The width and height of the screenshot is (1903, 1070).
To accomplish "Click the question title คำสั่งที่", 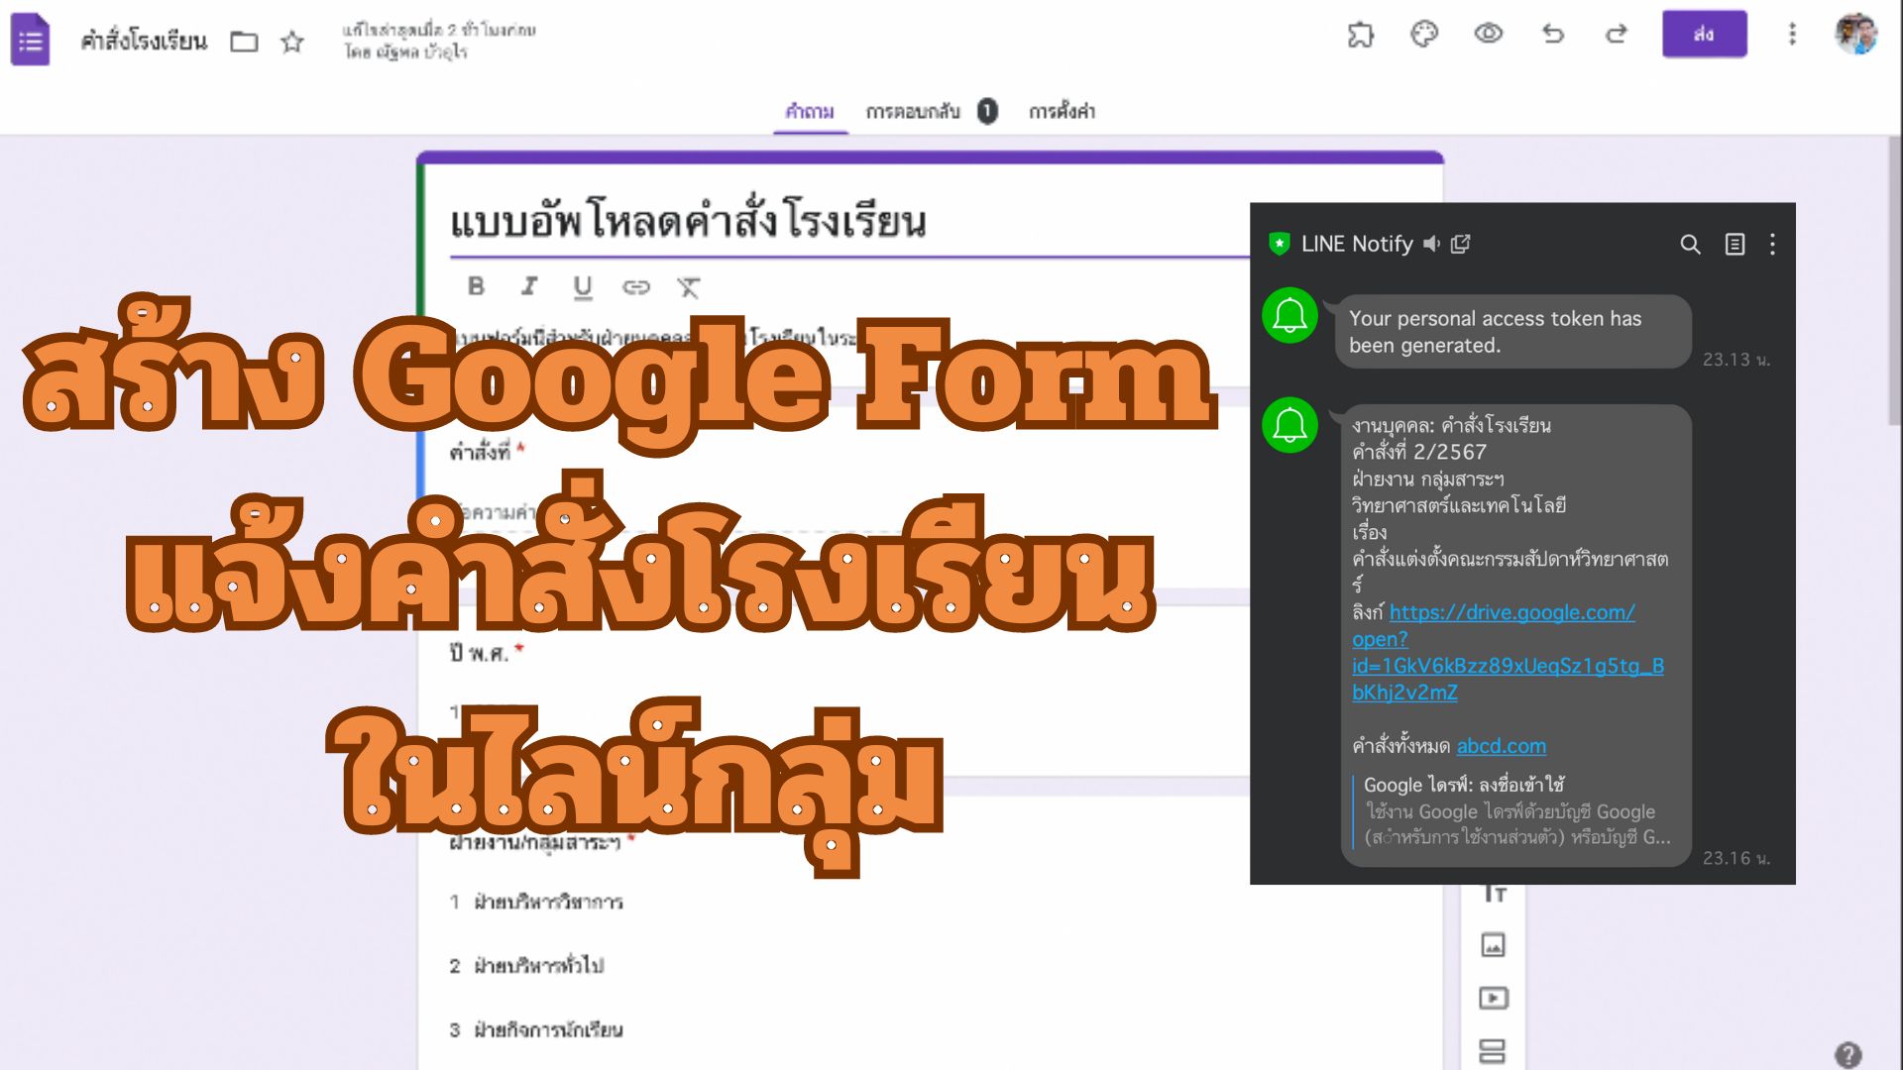I will tap(480, 452).
